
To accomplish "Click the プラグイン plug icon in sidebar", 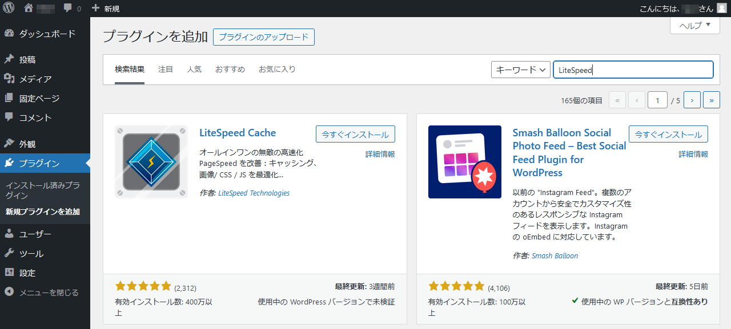I will point(9,163).
